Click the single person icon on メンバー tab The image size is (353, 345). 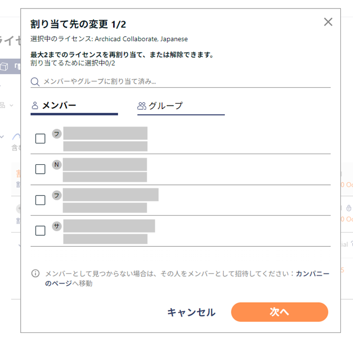click(x=35, y=105)
